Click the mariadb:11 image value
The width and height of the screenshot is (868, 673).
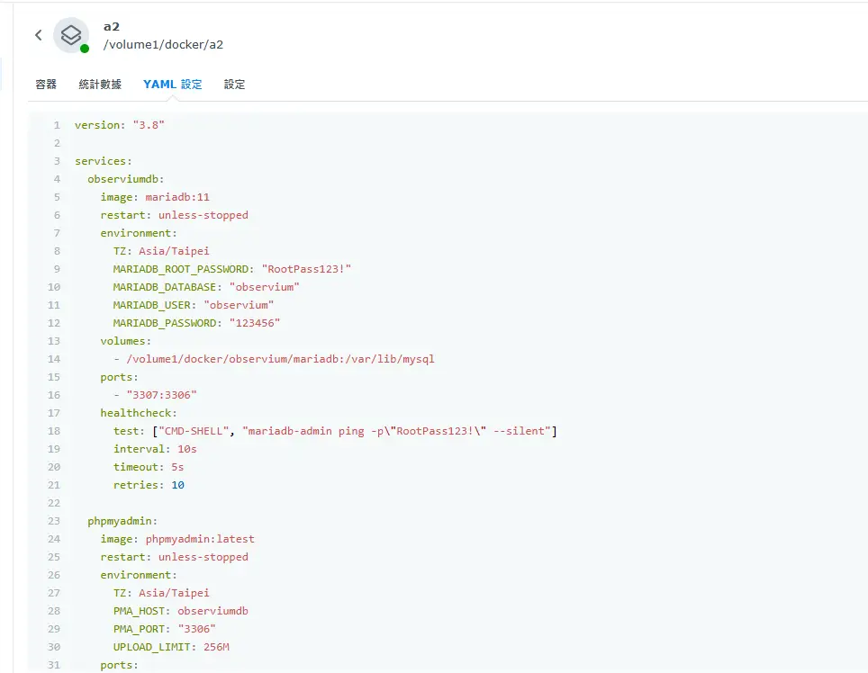[177, 197]
